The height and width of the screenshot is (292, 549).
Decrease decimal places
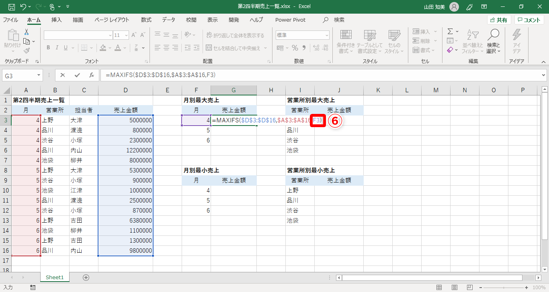point(326,48)
